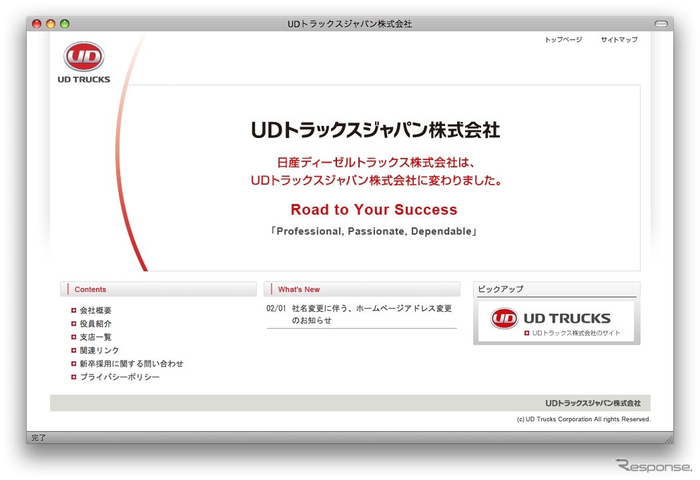Screen dimensions: 700x480
Task: Click the green zoom window button
Action: (x=65, y=24)
